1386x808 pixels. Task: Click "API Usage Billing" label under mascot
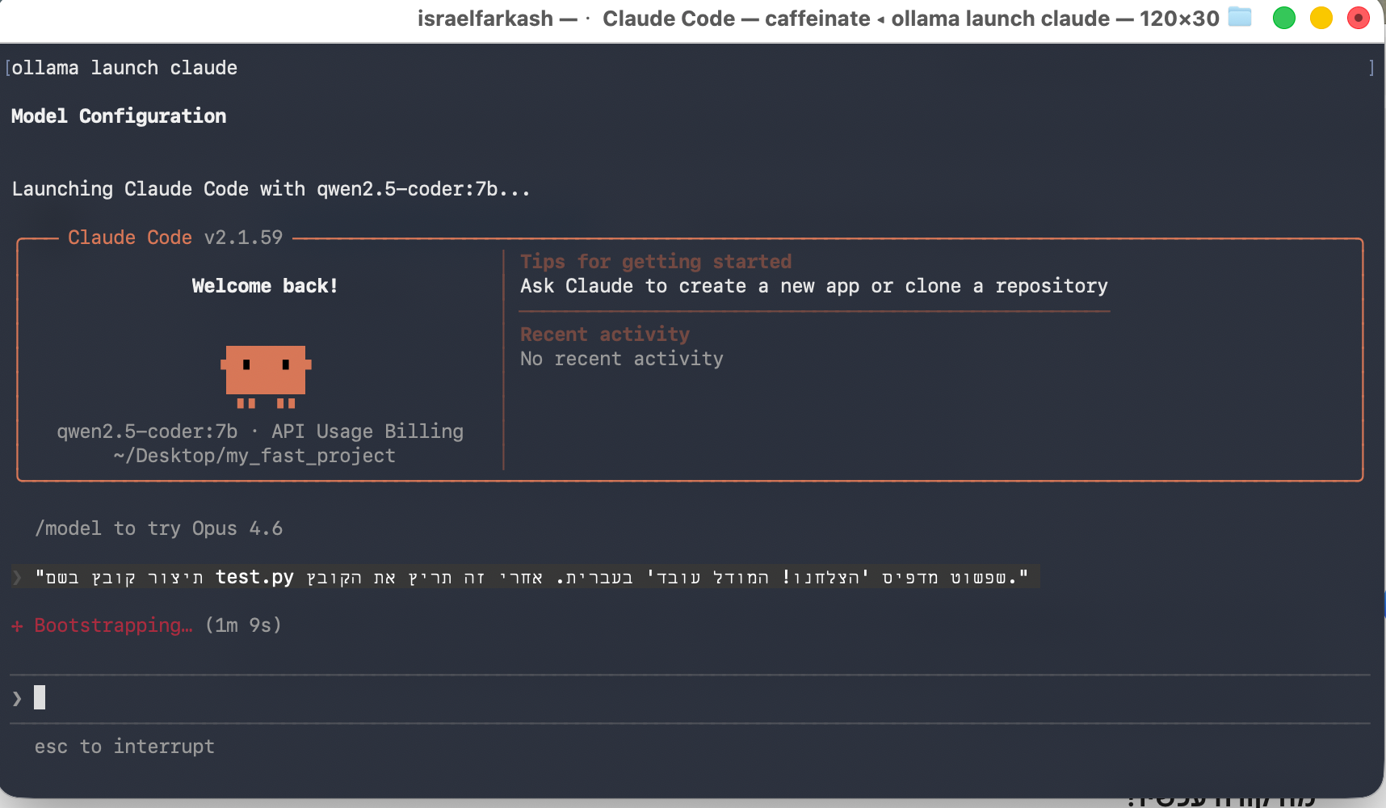(x=367, y=431)
